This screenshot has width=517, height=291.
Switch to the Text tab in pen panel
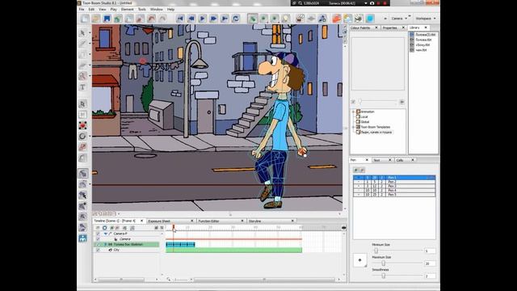(377, 160)
